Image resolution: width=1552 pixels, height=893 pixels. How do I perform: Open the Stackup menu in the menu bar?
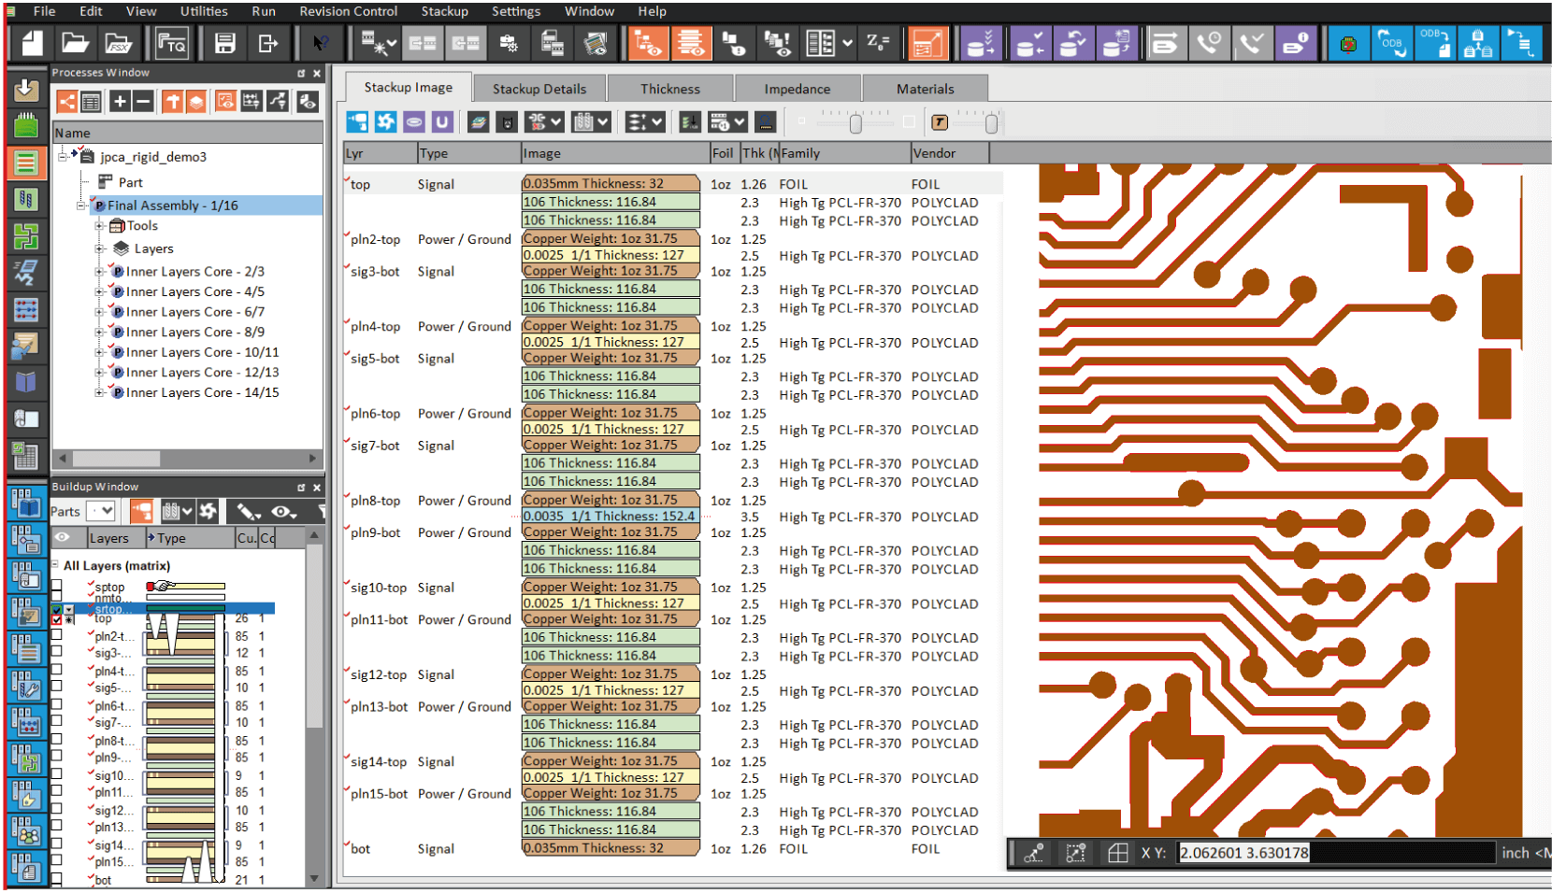coord(444,11)
